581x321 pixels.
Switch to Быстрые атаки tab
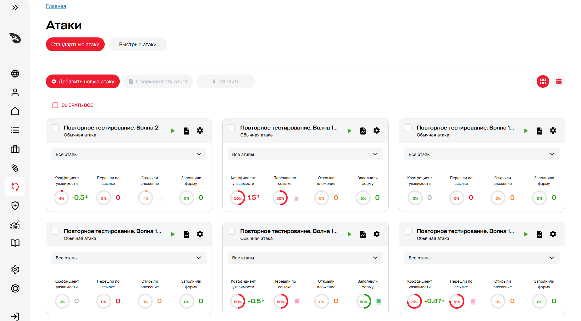[x=138, y=44]
